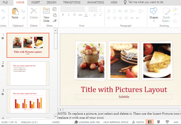
Task: Toggle underline formatting
Action: [75, 15]
